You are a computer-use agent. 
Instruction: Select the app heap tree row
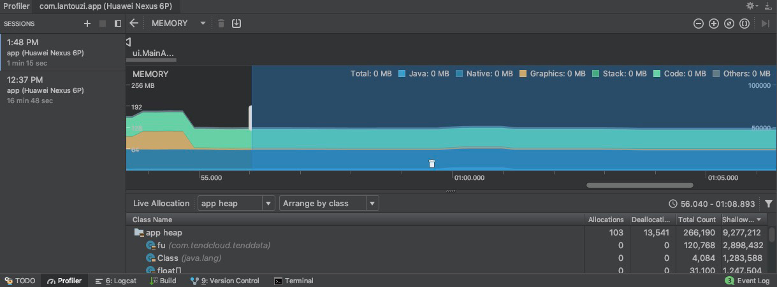point(447,233)
